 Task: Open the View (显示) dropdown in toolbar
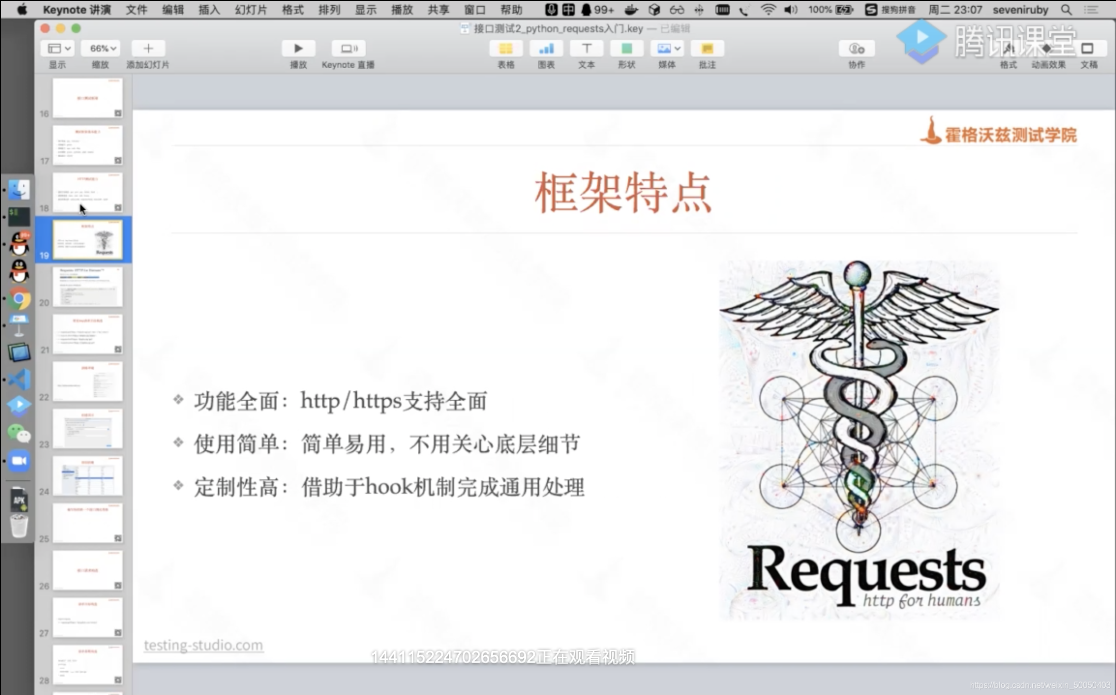(57, 49)
